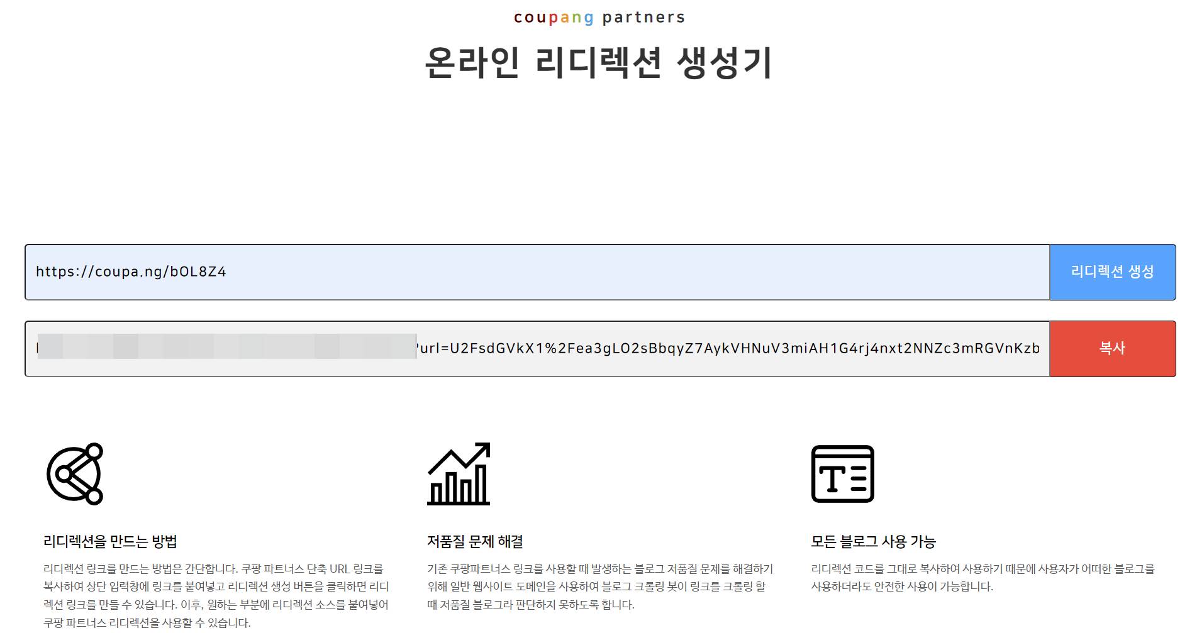Click the text layout window icon

pos(843,474)
